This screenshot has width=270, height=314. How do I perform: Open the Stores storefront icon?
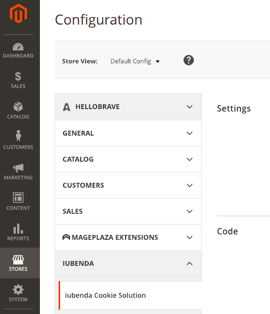[18, 259]
